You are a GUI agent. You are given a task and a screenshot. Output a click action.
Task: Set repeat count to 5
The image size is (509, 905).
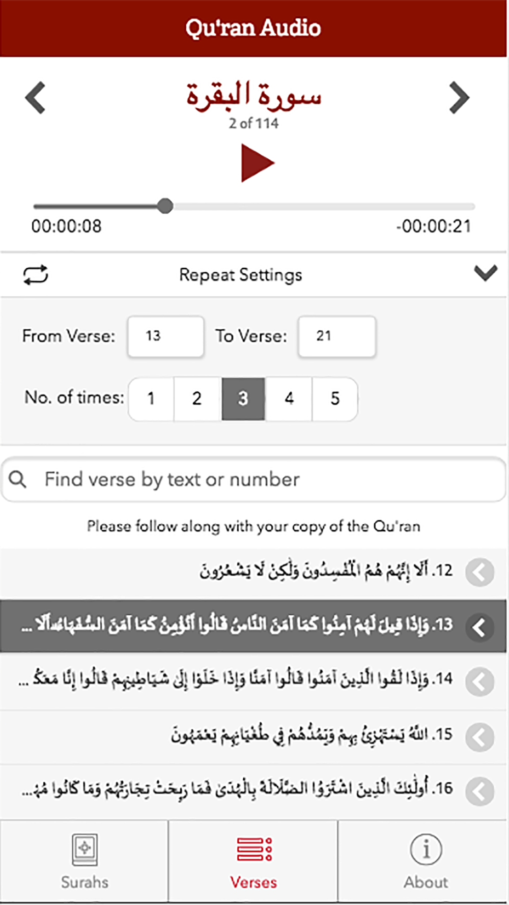(x=335, y=399)
